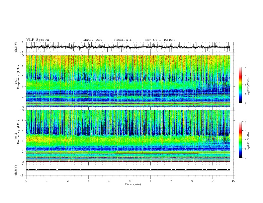The image size is (263, 203).
Task: Click the "-4" tick on ch.2 colorbar
Action: pyautogui.click(x=245, y=131)
